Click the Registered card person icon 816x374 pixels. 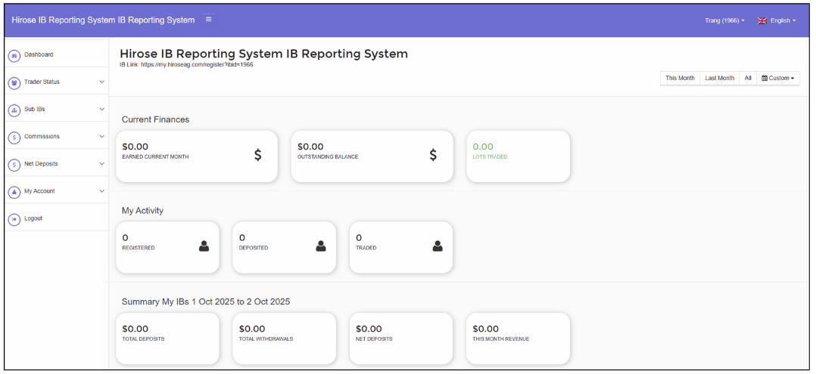(x=204, y=246)
